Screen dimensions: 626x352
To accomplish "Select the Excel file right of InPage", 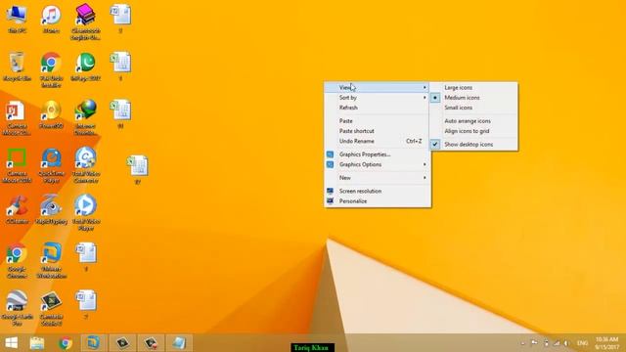I will [120, 66].
